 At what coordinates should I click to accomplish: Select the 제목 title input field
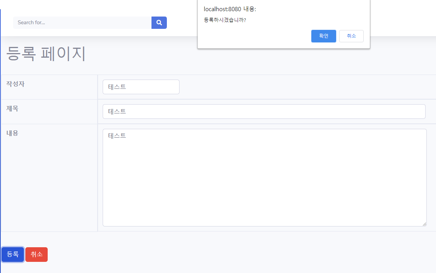coord(264,112)
